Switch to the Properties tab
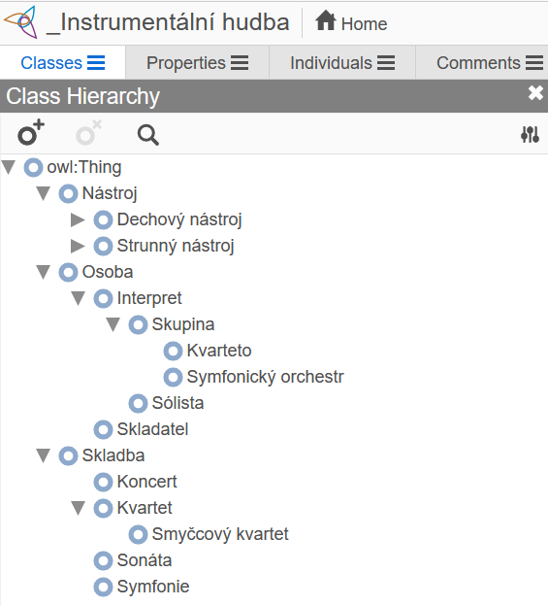Viewport: 548px width, 606px height. 197,62
